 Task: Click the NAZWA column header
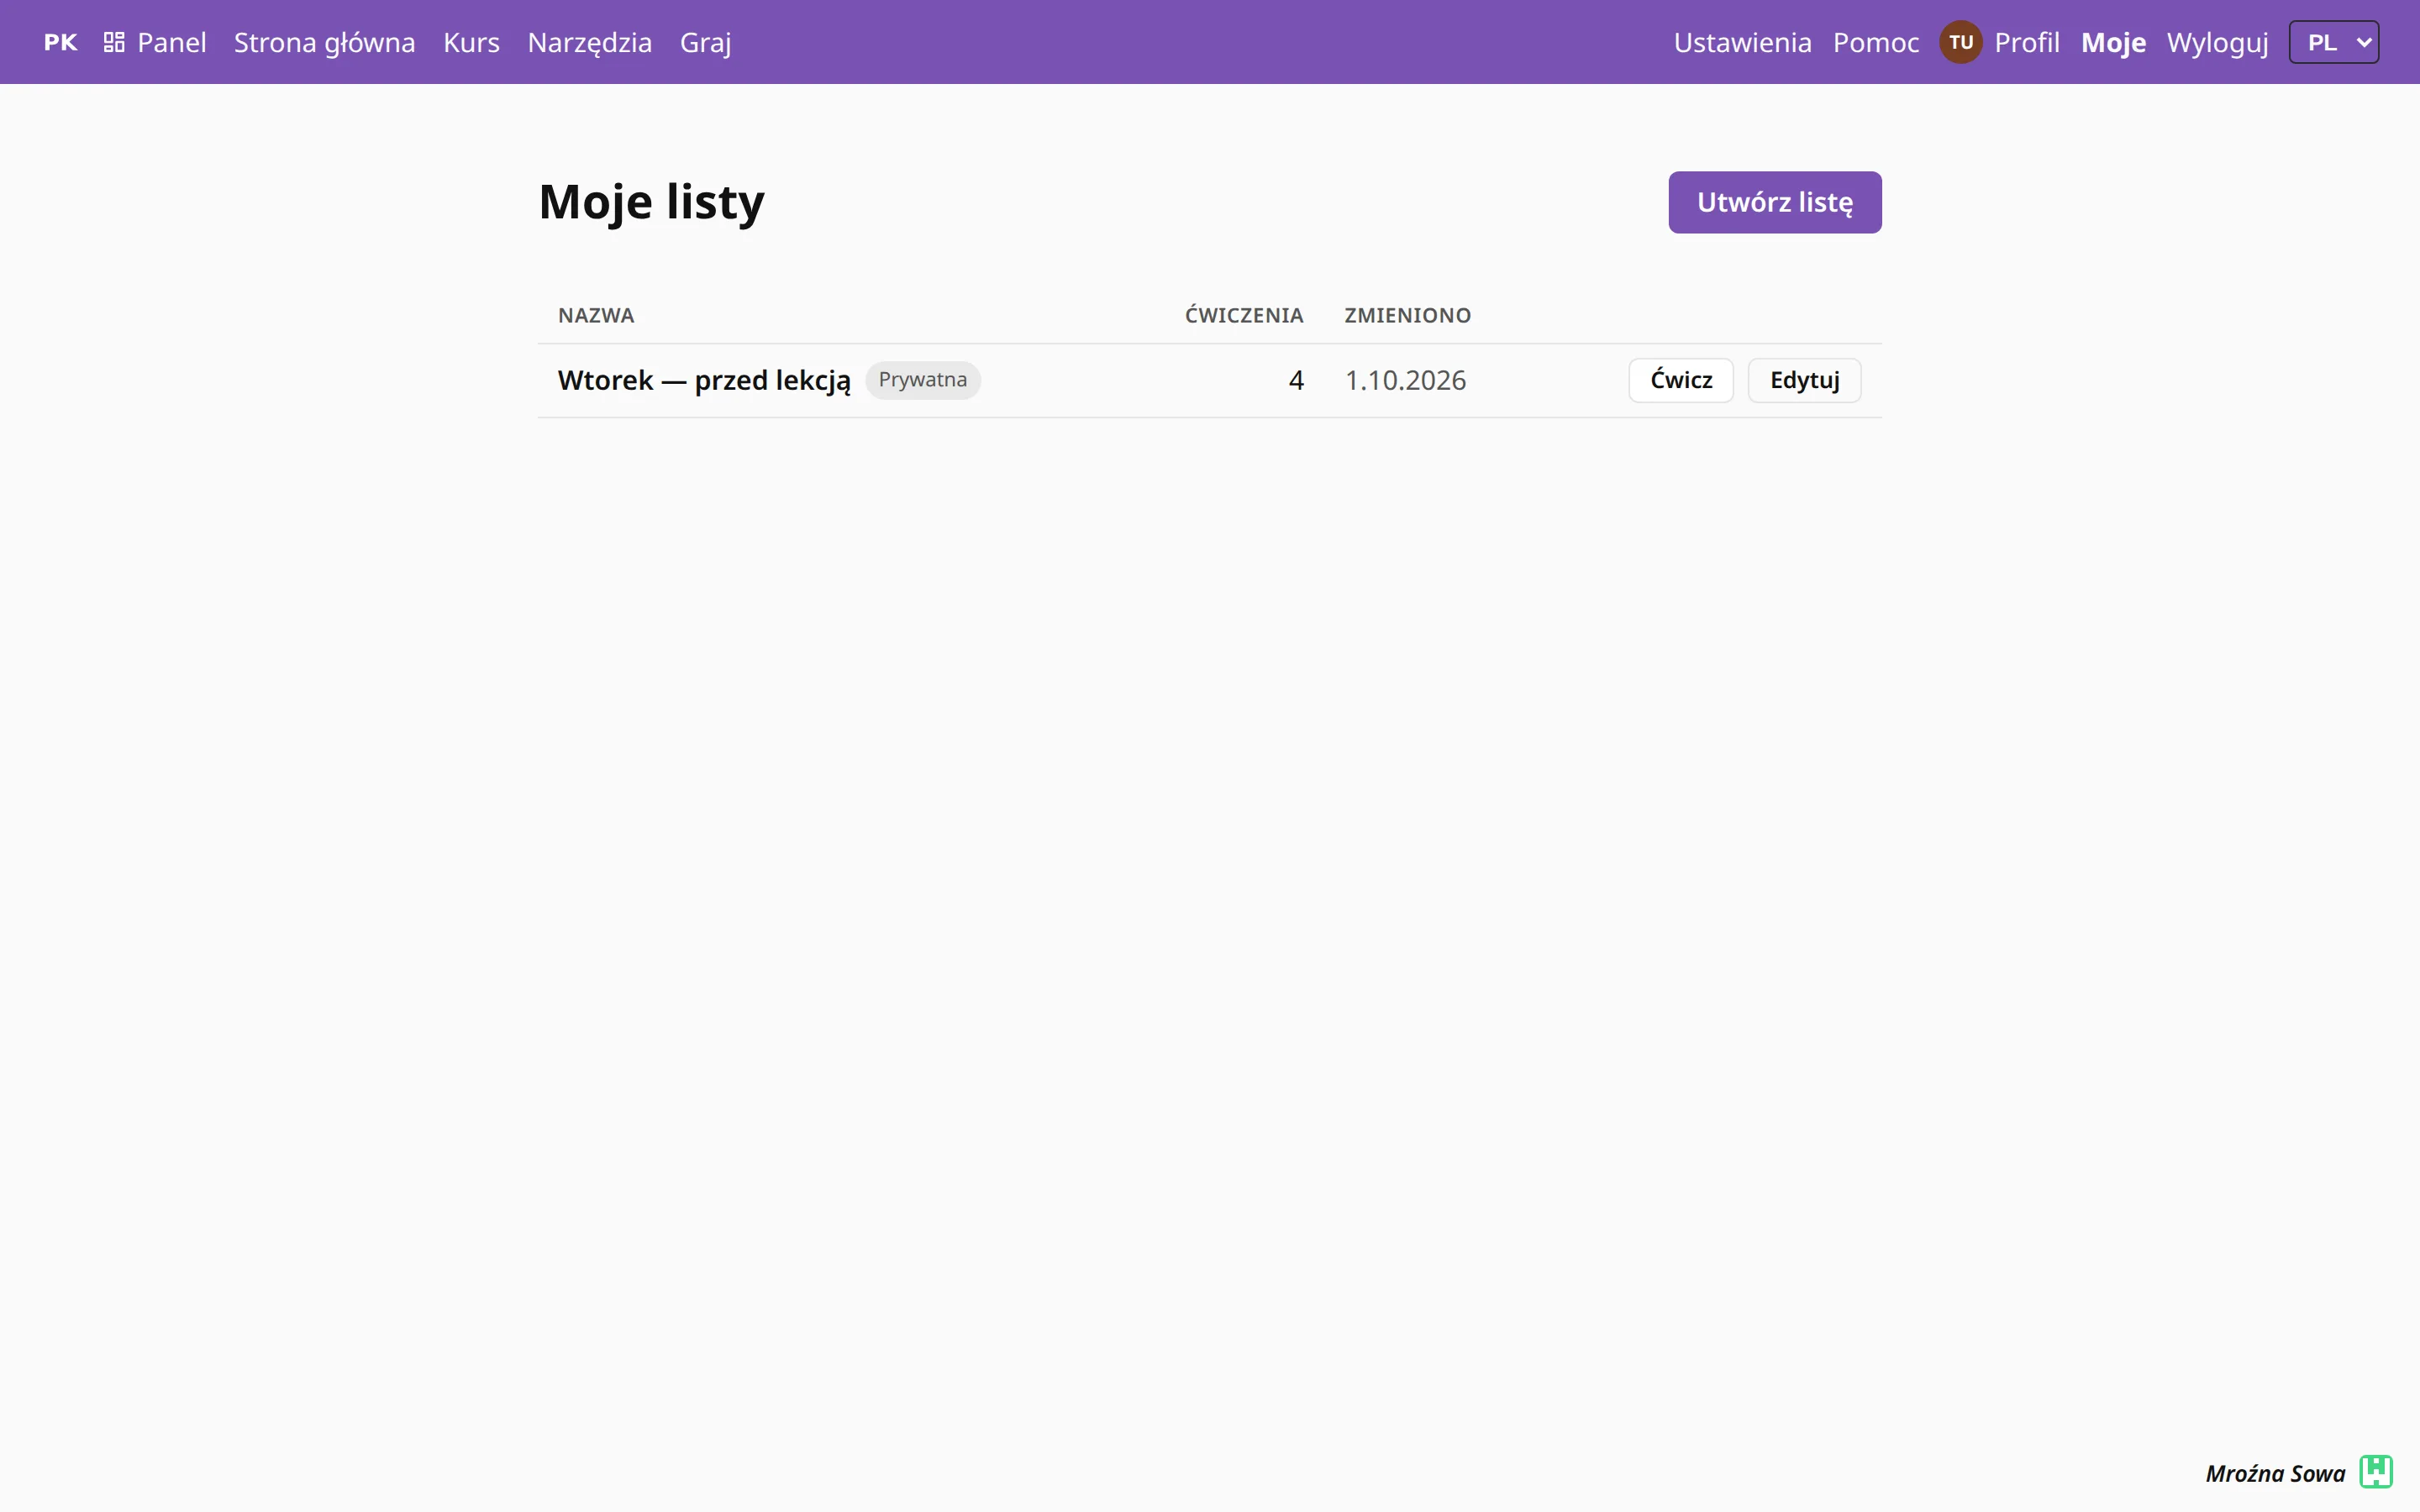click(x=596, y=315)
